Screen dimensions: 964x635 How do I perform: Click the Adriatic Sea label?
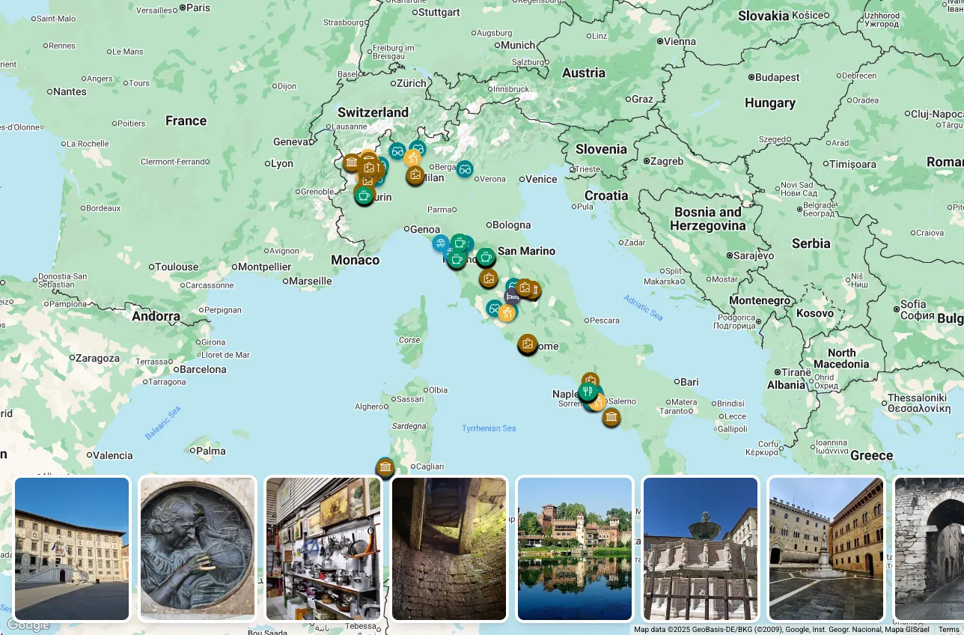[x=644, y=308]
